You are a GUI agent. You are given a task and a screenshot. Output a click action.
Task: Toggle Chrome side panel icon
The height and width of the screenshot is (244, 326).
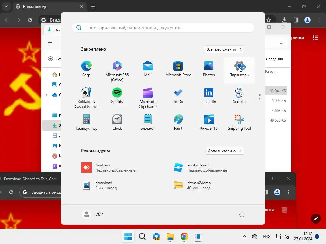pos(296,20)
